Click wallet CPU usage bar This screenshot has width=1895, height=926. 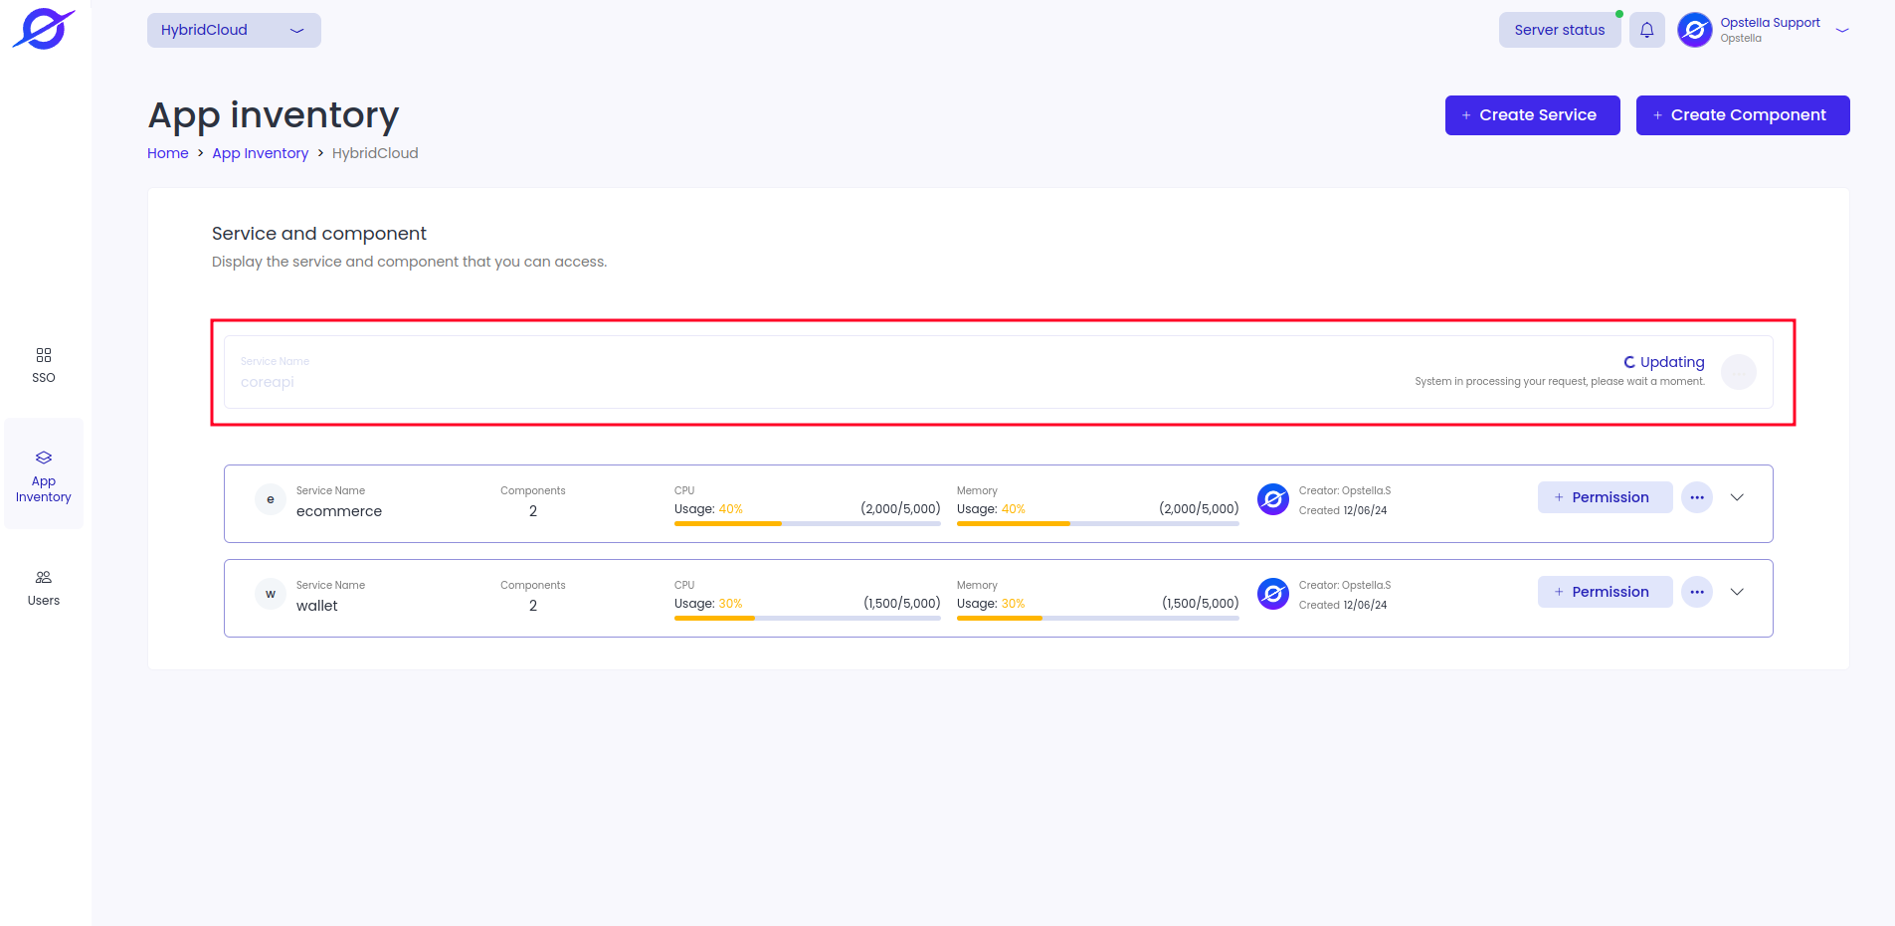point(808,618)
